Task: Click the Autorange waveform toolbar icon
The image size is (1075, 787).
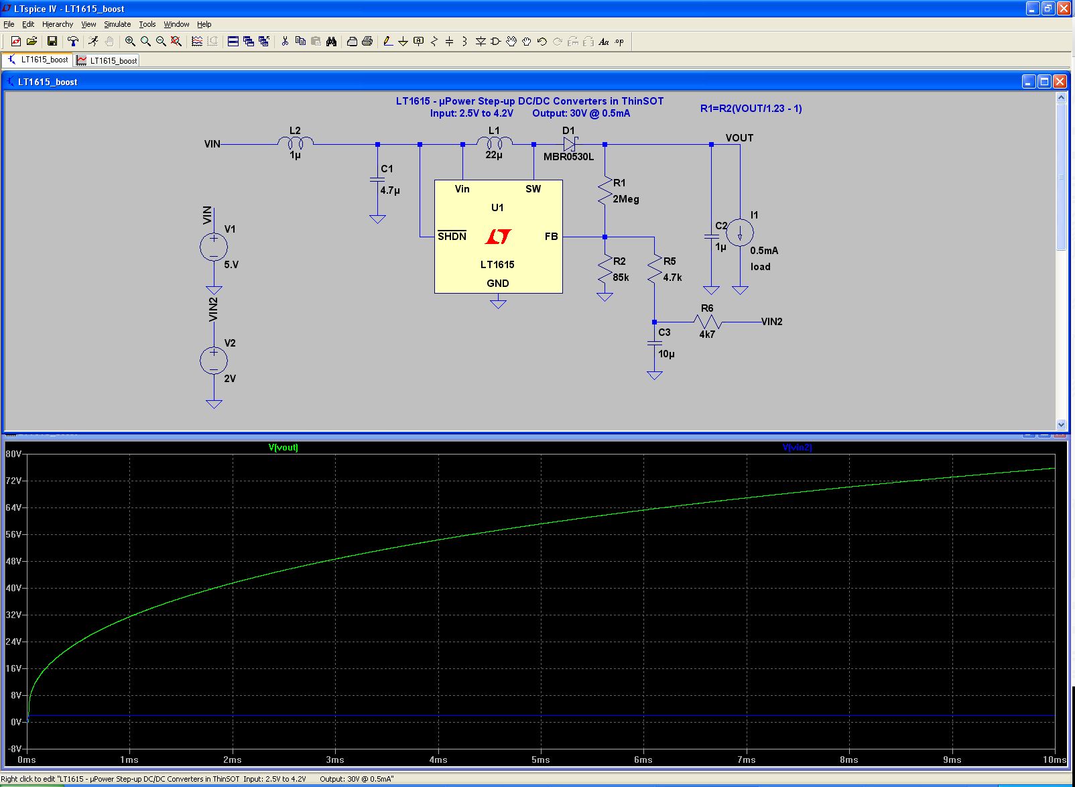Action: 197,42
